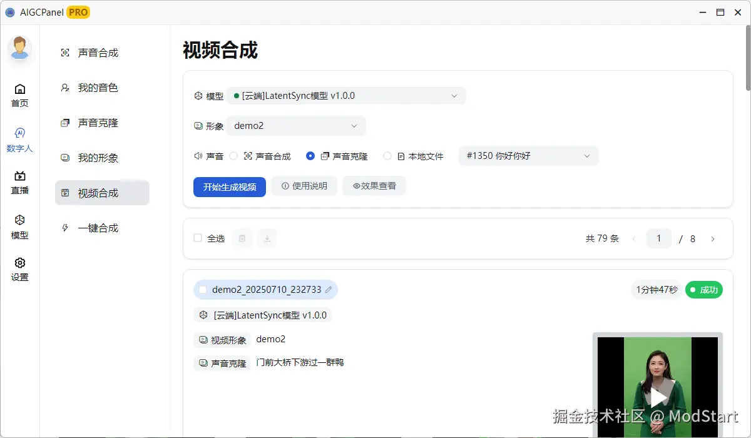Click 开始生成视频 button
This screenshot has height=438, width=751.
230,186
